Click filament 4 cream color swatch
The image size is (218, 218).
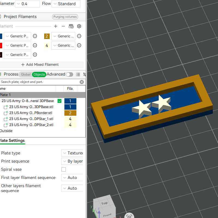(x=47, y=46)
